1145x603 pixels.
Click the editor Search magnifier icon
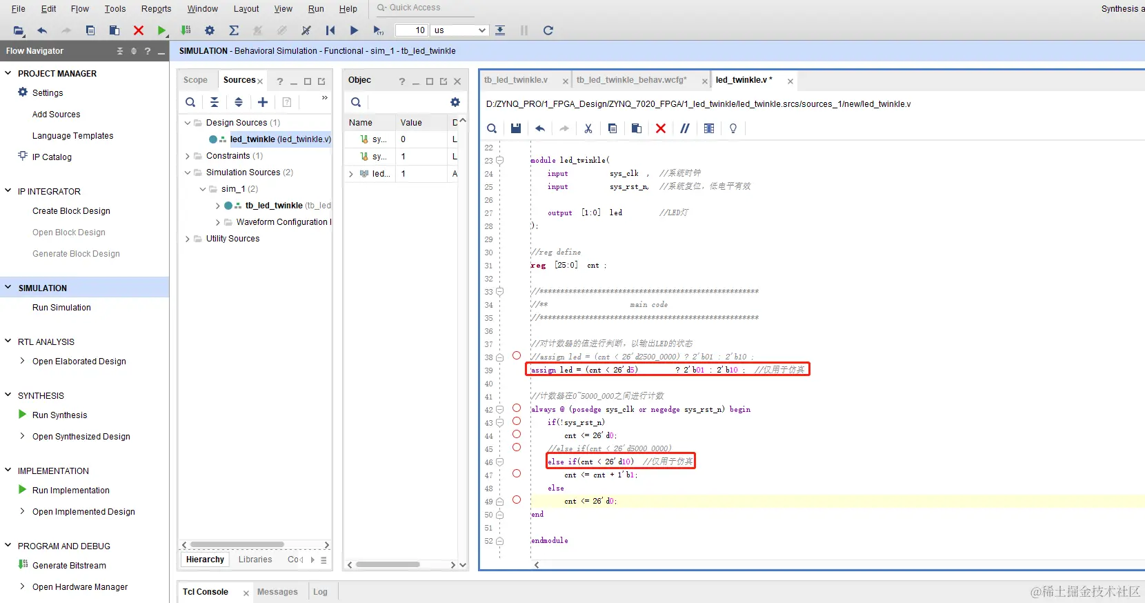[492, 128]
